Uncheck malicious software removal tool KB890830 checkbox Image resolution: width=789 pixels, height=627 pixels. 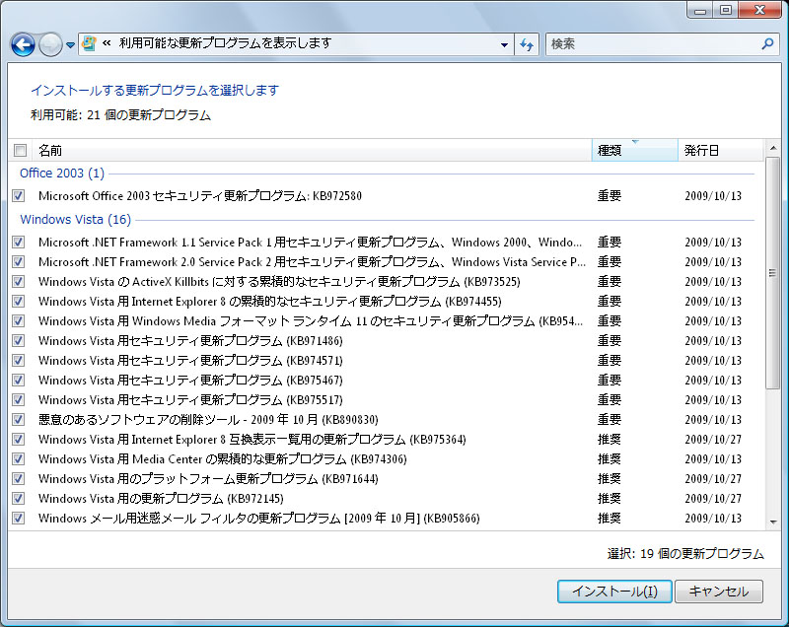(x=19, y=419)
